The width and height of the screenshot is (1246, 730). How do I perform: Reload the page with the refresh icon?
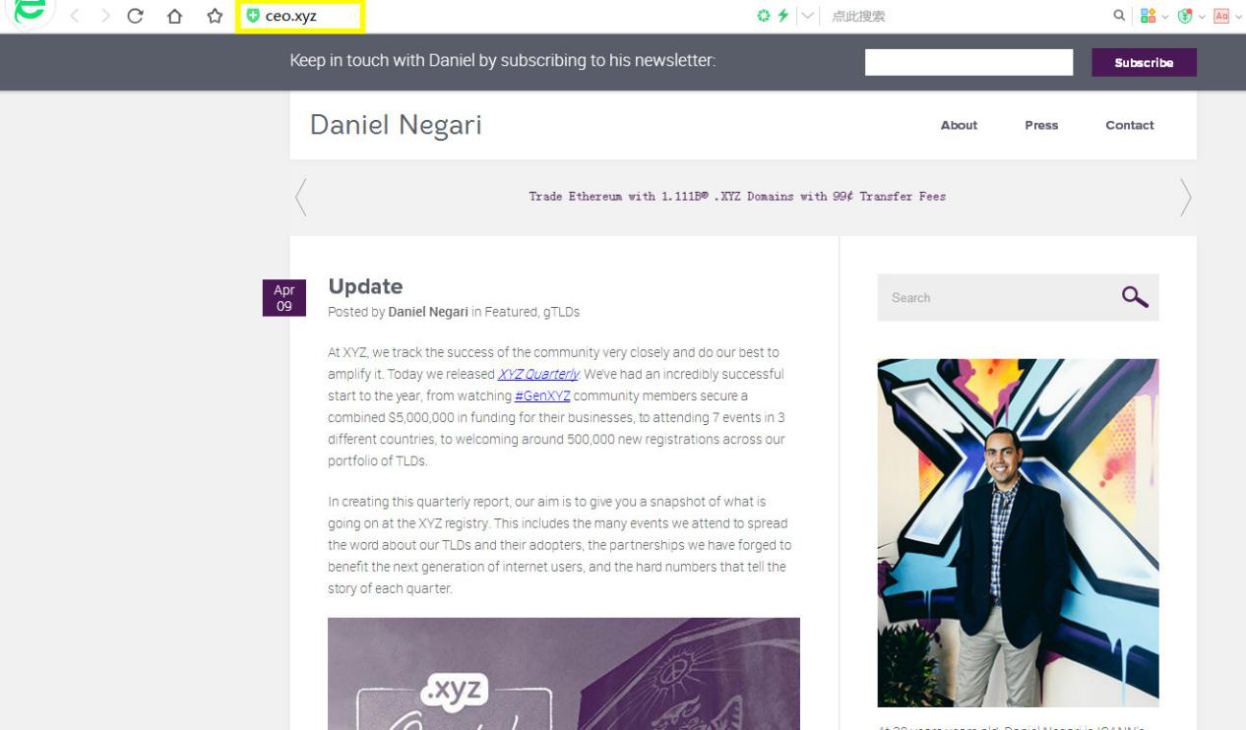tap(136, 16)
